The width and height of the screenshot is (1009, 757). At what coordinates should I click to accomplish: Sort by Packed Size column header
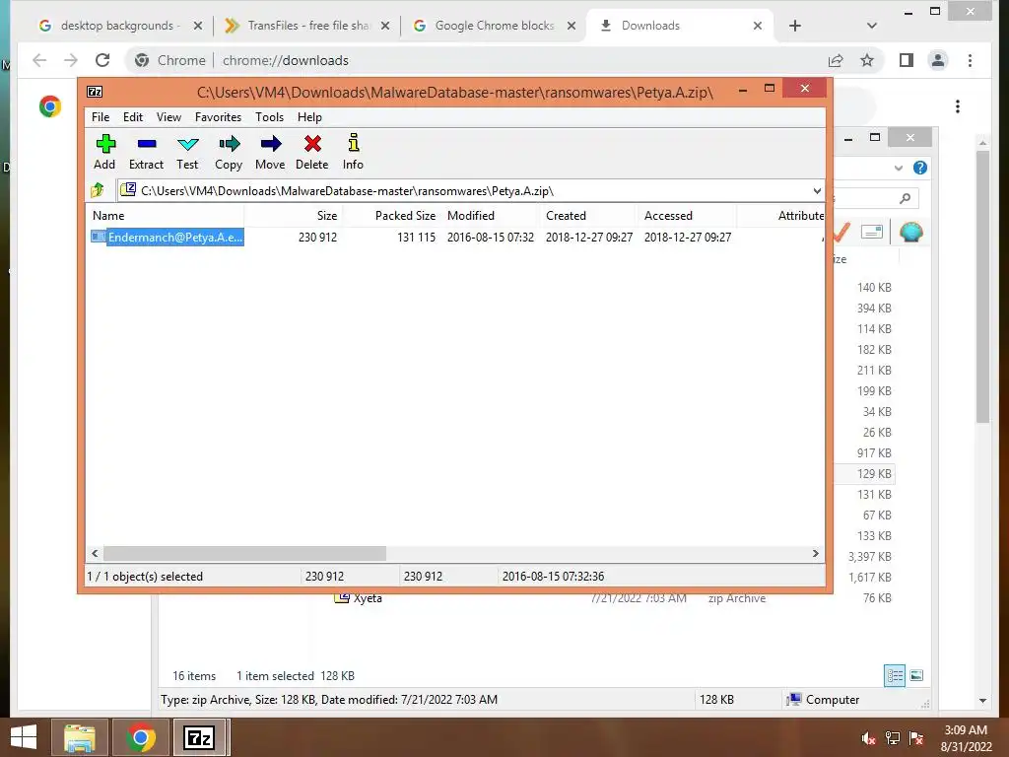pos(391,216)
